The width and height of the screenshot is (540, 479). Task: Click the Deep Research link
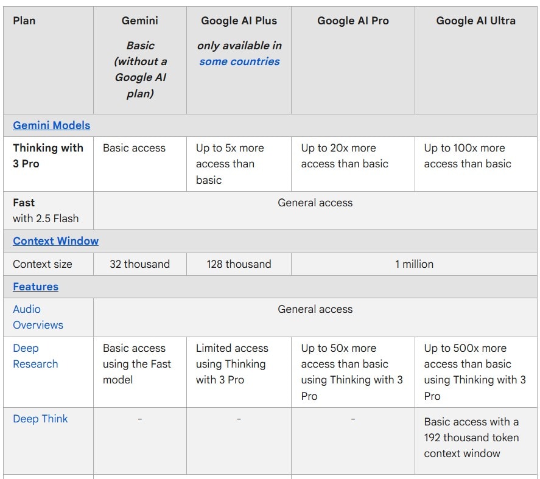pyautogui.click(x=35, y=356)
